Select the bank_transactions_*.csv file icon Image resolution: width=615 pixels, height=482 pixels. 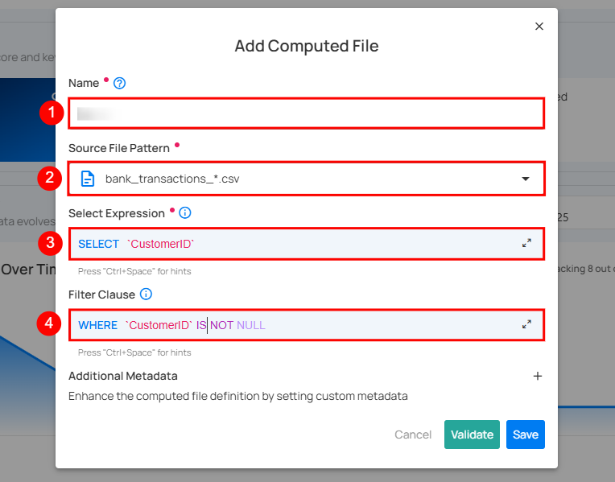(x=88, y=179)
